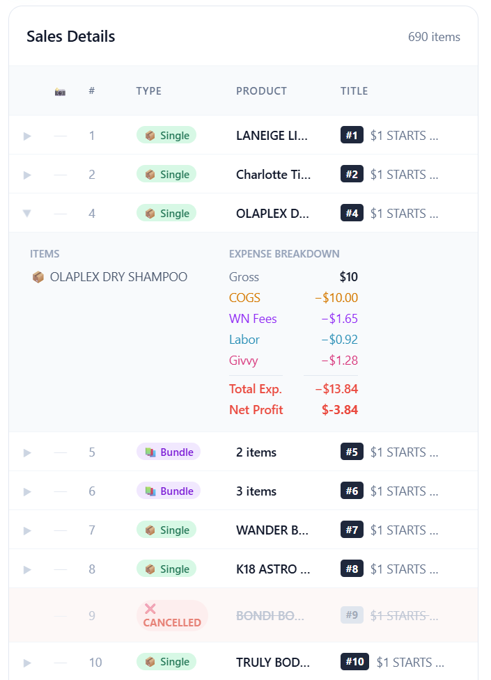The width and height of the screenshot is (491, 680).
Task: Collapse the expanded row 4 details
Action: tap(27, 213)
